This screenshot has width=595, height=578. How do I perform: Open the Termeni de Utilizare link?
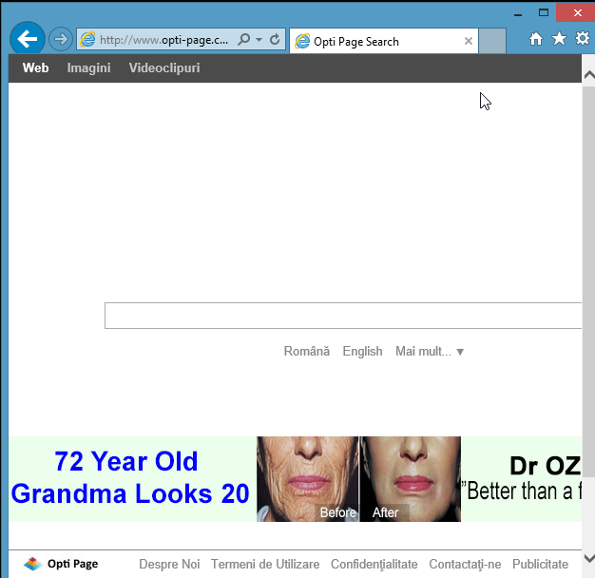coord(265,564)
